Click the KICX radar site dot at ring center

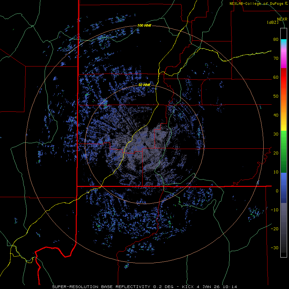[x=144, y=144]
